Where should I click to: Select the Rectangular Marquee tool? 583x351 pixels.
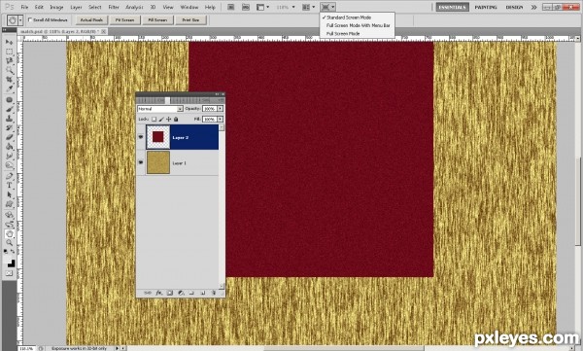[x=10, y=52]
